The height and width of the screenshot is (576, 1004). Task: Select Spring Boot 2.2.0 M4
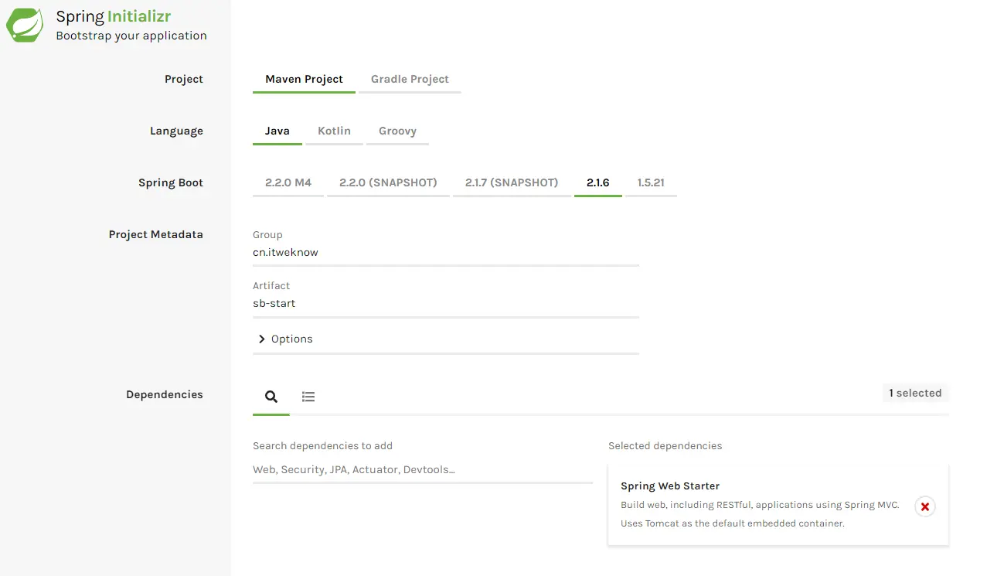pos(288,182)
